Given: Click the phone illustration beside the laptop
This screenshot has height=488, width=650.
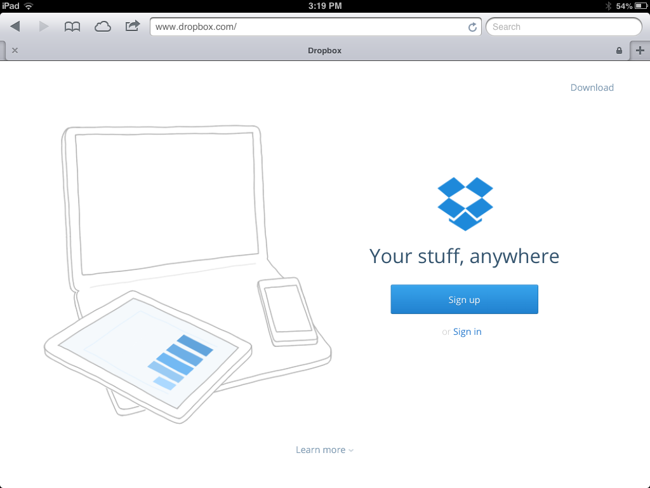Looking at the screenshot, I should [x=288, y=311].
